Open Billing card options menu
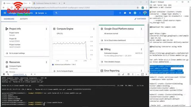The image size is (191, 107). pos(141,49)
